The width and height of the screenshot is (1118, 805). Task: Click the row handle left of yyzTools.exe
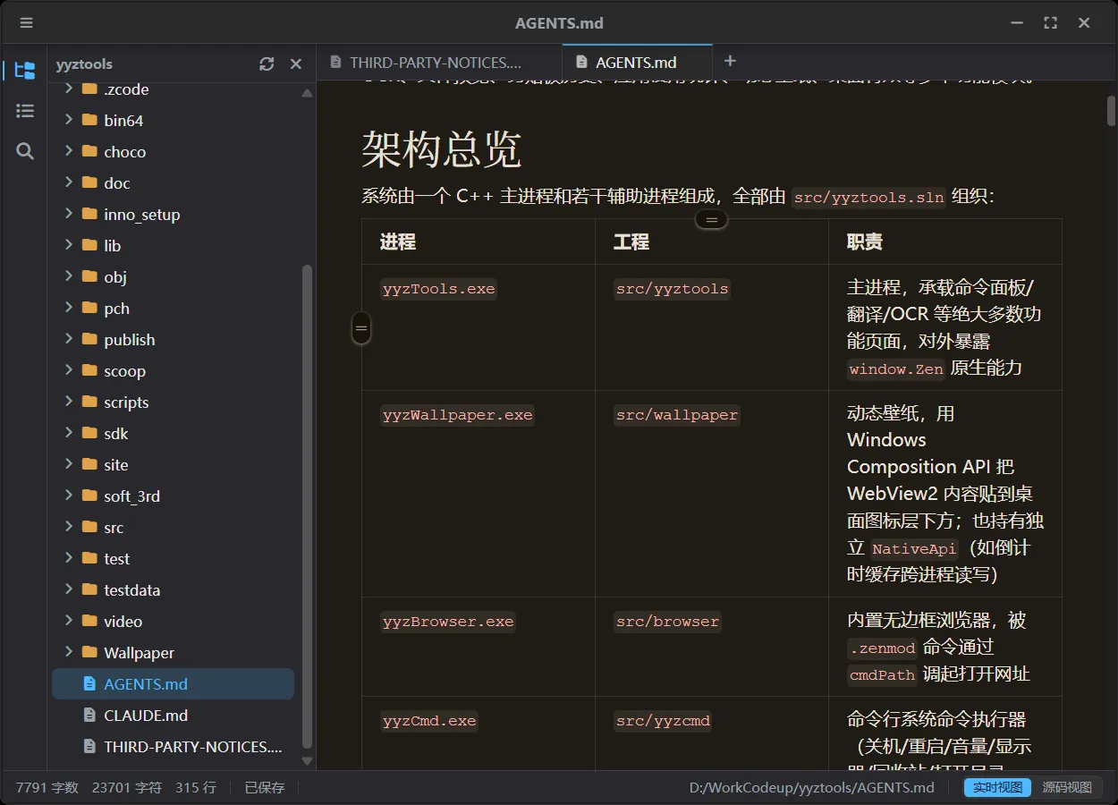pos(361,328)
